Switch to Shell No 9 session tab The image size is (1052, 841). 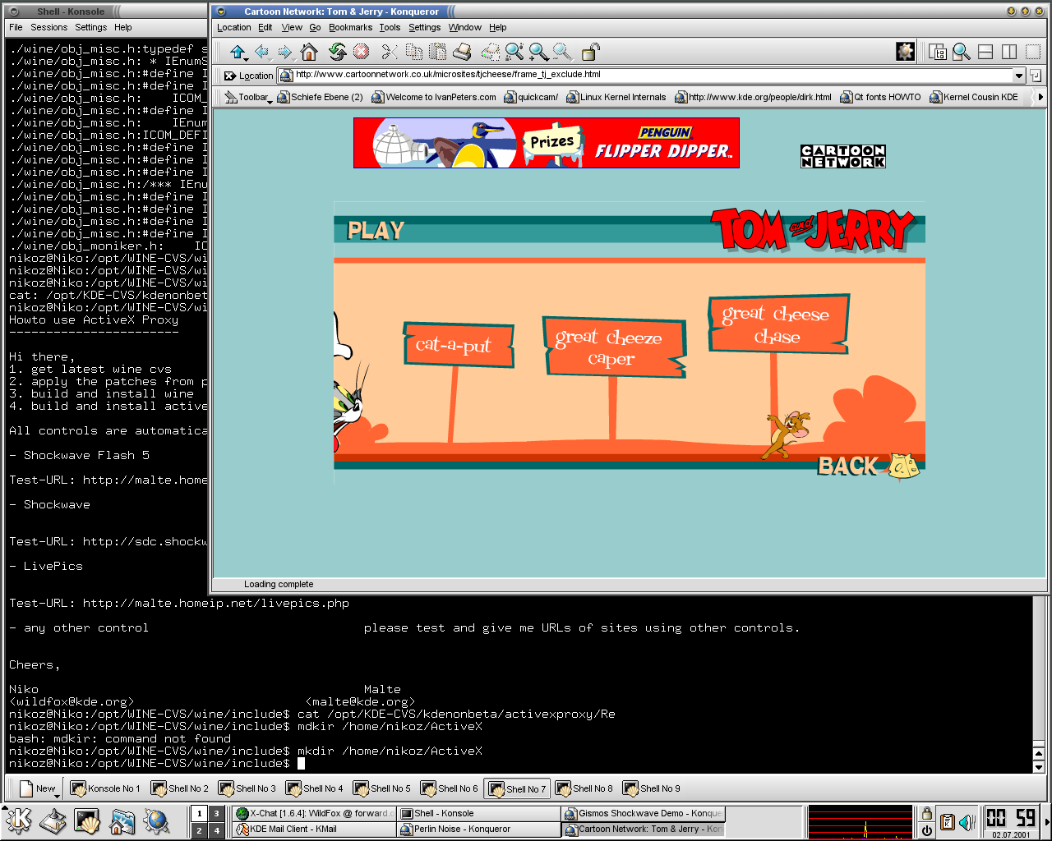click(x=652, y=788)
